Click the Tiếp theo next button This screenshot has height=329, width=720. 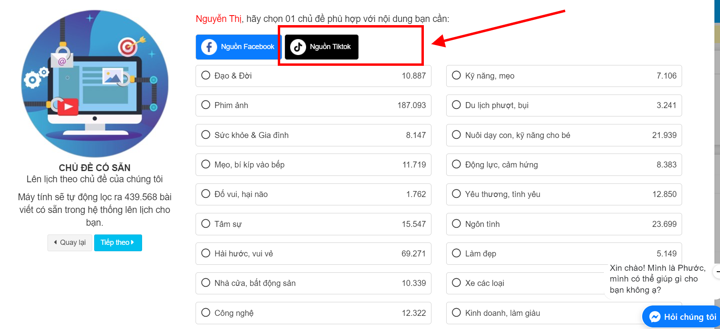click(x=118, y=242)
